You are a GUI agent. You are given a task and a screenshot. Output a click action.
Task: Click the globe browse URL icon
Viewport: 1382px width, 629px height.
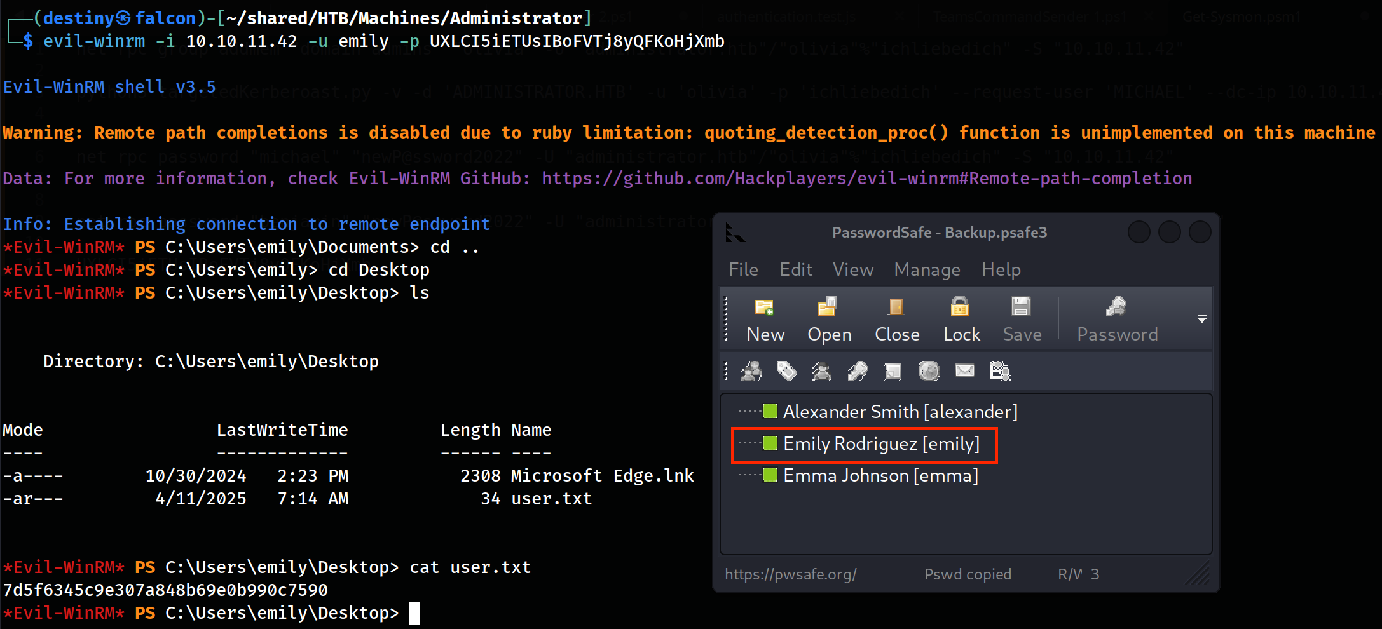pyautogui.click(x=929, y=371)
